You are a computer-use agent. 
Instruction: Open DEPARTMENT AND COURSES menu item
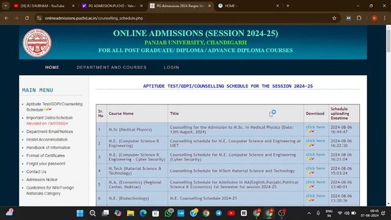click(x=111, y=67)
